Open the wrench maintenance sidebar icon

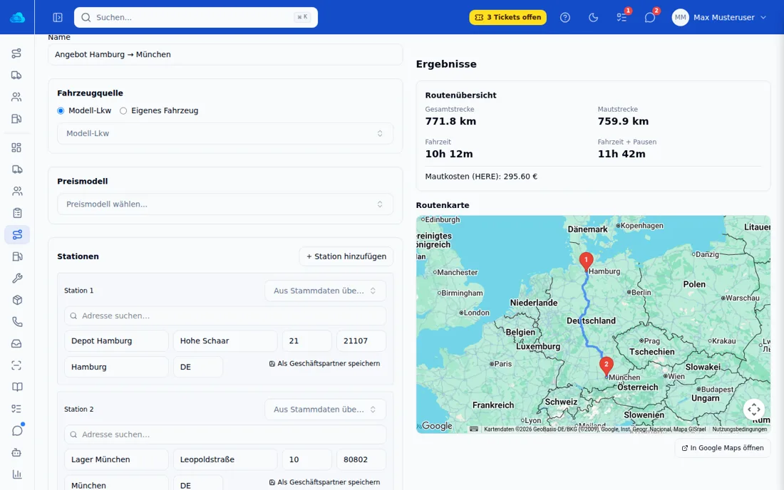[17, 278]
